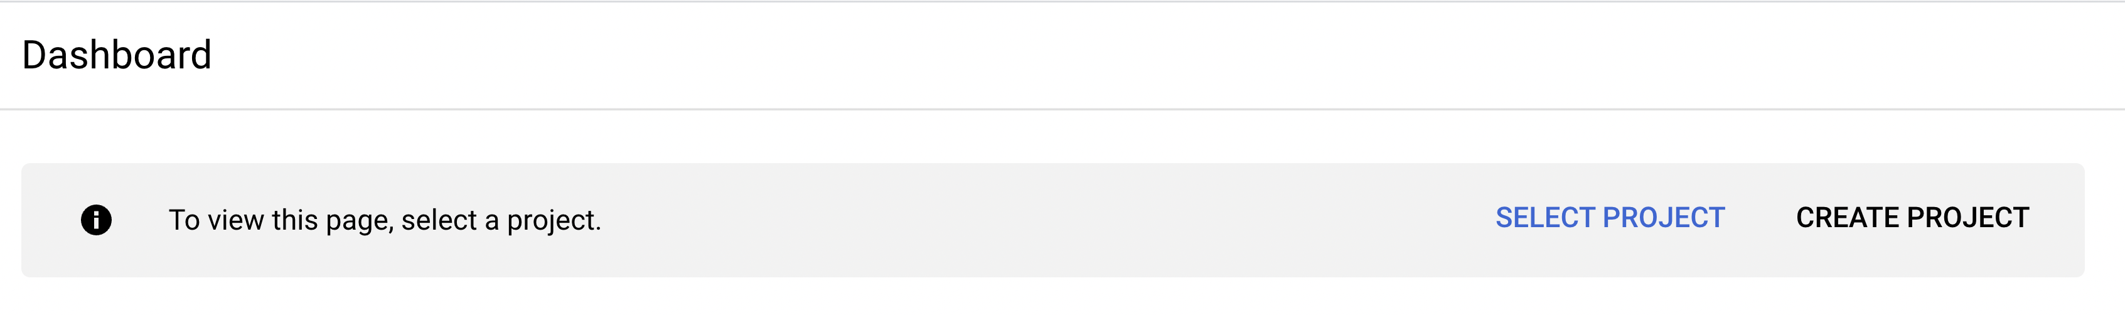Click the info icon in the banner
This screenshot has height=315, width=2125.
[x=95, y=220]
